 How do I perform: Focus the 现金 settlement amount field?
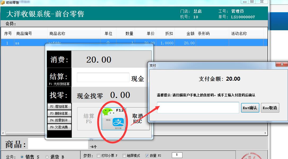tap(103, 78)
